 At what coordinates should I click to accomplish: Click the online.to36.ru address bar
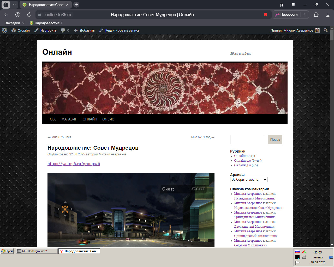(x=58, y=15)
